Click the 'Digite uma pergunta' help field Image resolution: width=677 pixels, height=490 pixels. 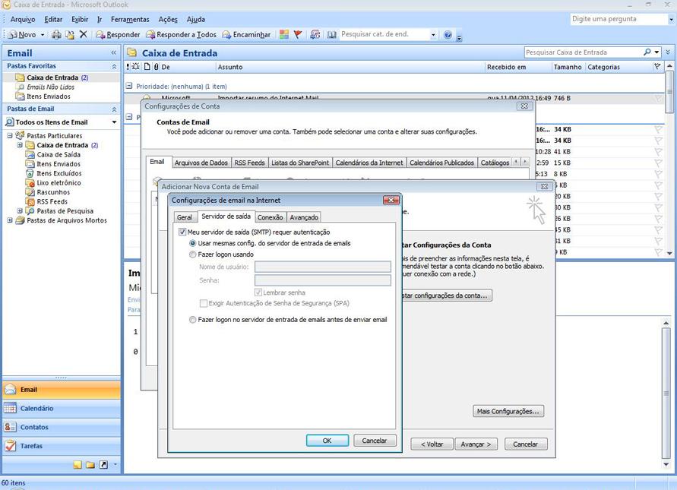[619, 19]
